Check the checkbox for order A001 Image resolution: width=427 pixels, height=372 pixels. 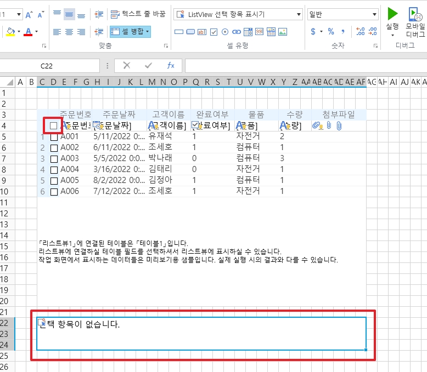click(x=54, y=137)
